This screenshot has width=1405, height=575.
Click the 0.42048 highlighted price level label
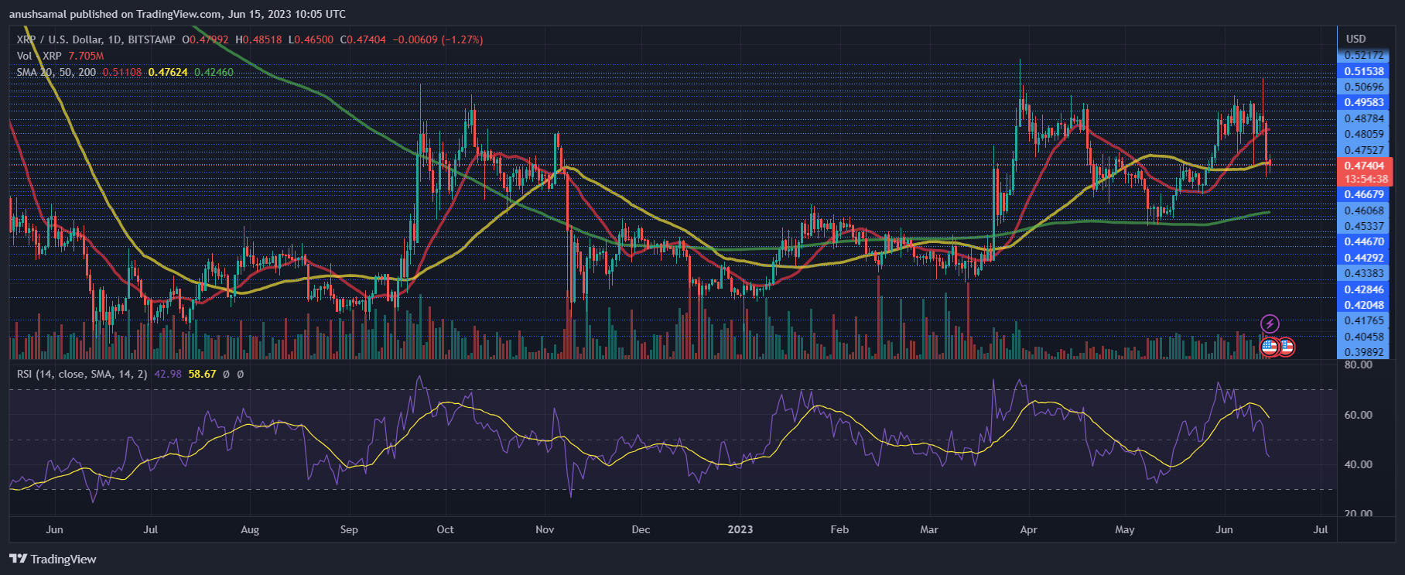click(1364, 305)
